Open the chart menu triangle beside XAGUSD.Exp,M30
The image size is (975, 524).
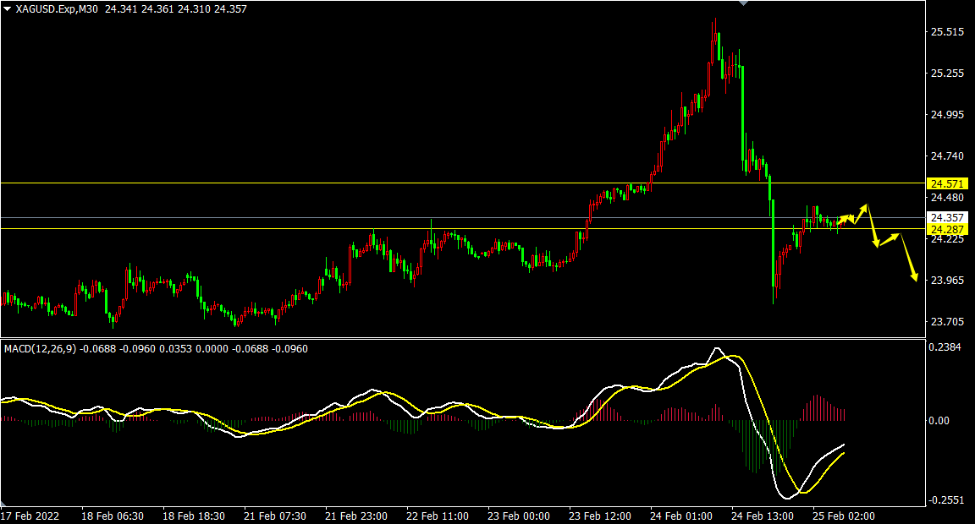[7, 9]
